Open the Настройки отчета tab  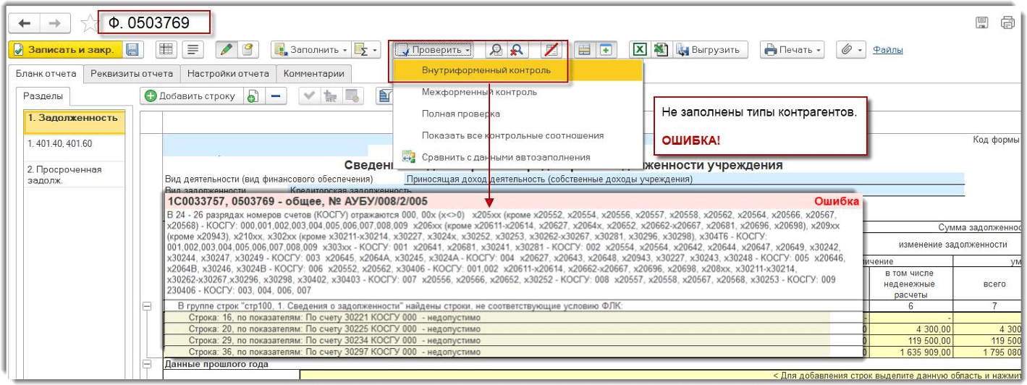pyautogui.click(x=228, y=73)
